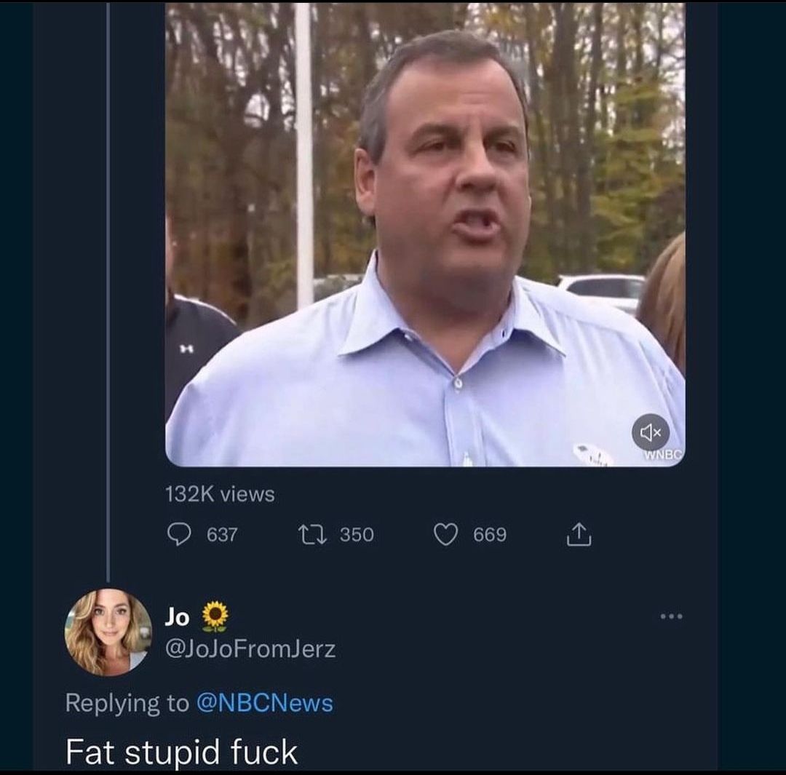This screenshot has width=786, height=775.
Task: Click the 350 retweets count
Action: 357,534
